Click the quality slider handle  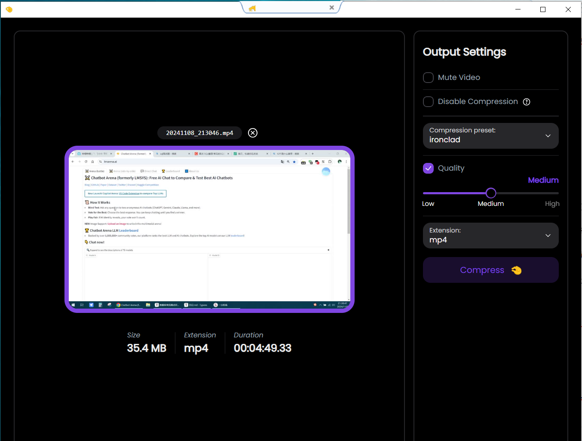491,193
